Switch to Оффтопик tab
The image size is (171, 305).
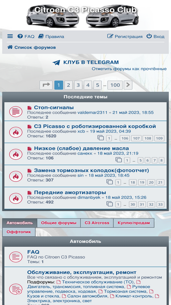click(x=19, y=232)
